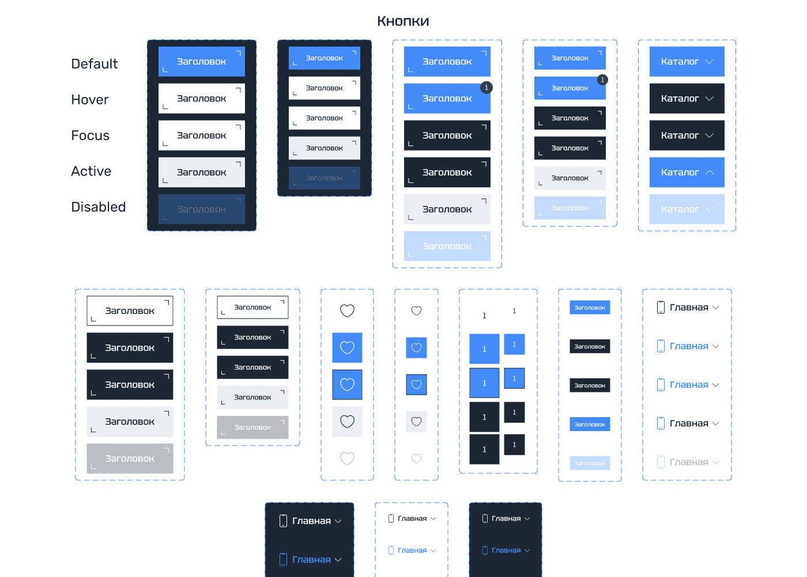The width and height of the screenshot is (807, 577).
Task: Click small black phone icon beside small black Главная
Action: [x=391, y=519]
